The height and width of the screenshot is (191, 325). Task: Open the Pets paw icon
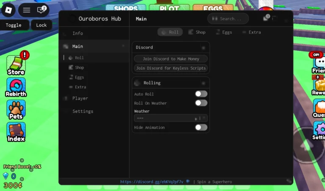click(x=16, y=110)
